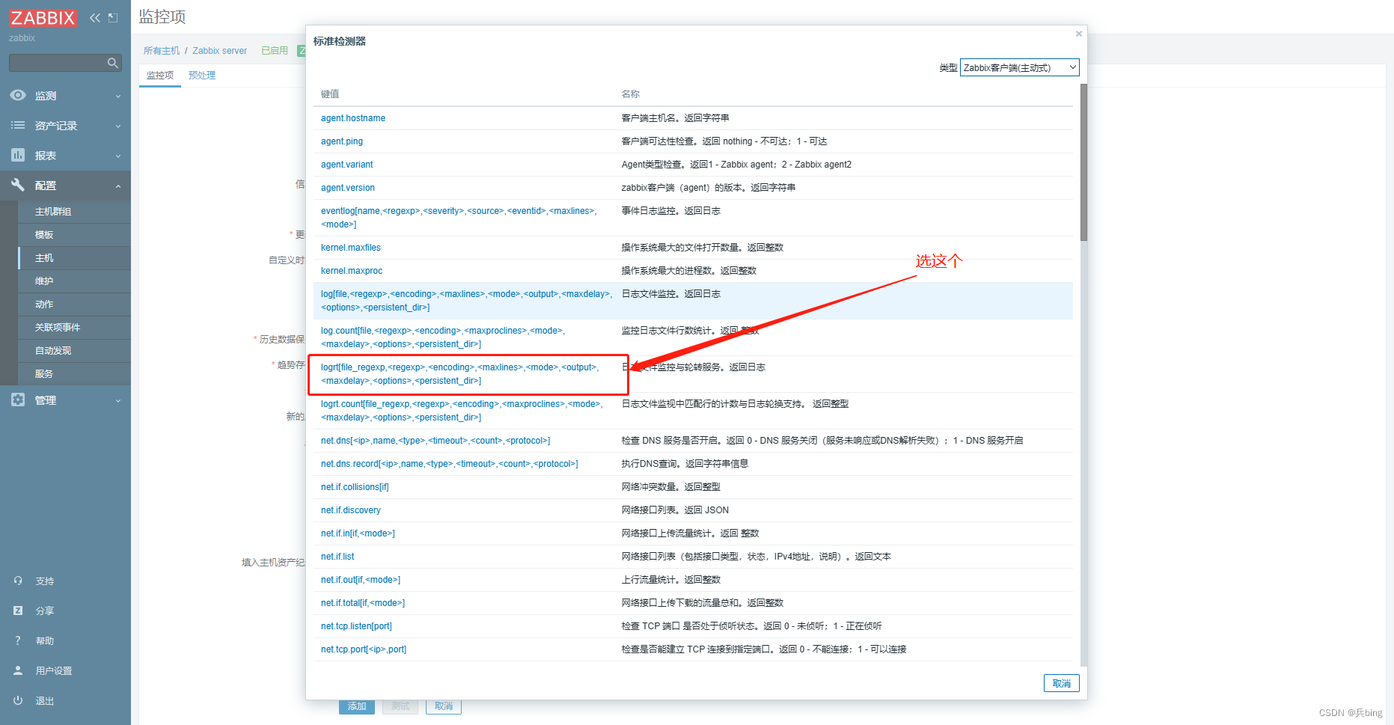Screen dimensions: 1394x725
Task: Select the net.if.collisions[if] key
Action: pos(355,487)
